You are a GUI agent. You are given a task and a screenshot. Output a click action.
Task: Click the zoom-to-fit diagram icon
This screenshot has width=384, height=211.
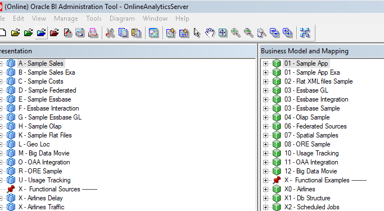tap(223, 33)
